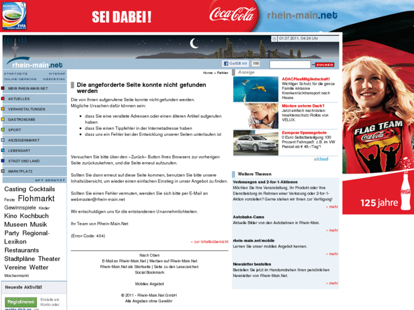
Task: Open the Gewinnspiele tag link
Action: point(20,208)
